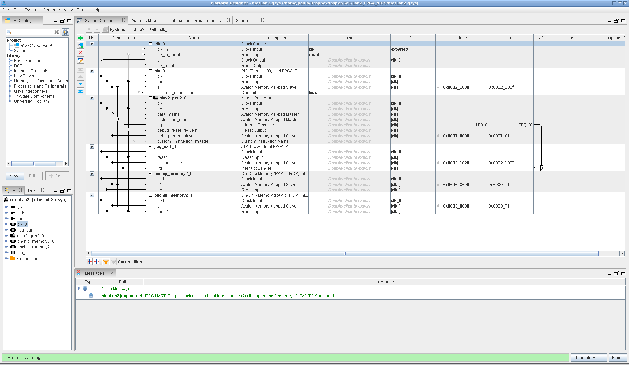The height and width of the screenshot is (365, 629).
Task: Collapse the nios2_gen2_0 component row
Action: coord(150,98)
